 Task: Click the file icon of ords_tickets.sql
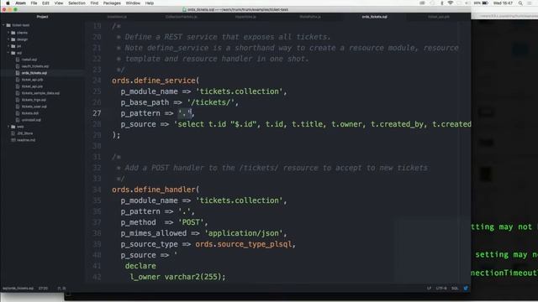[18, 73]
